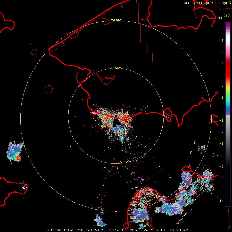
Task: Select the 3 value on dB scale
Action: [222, 75]
